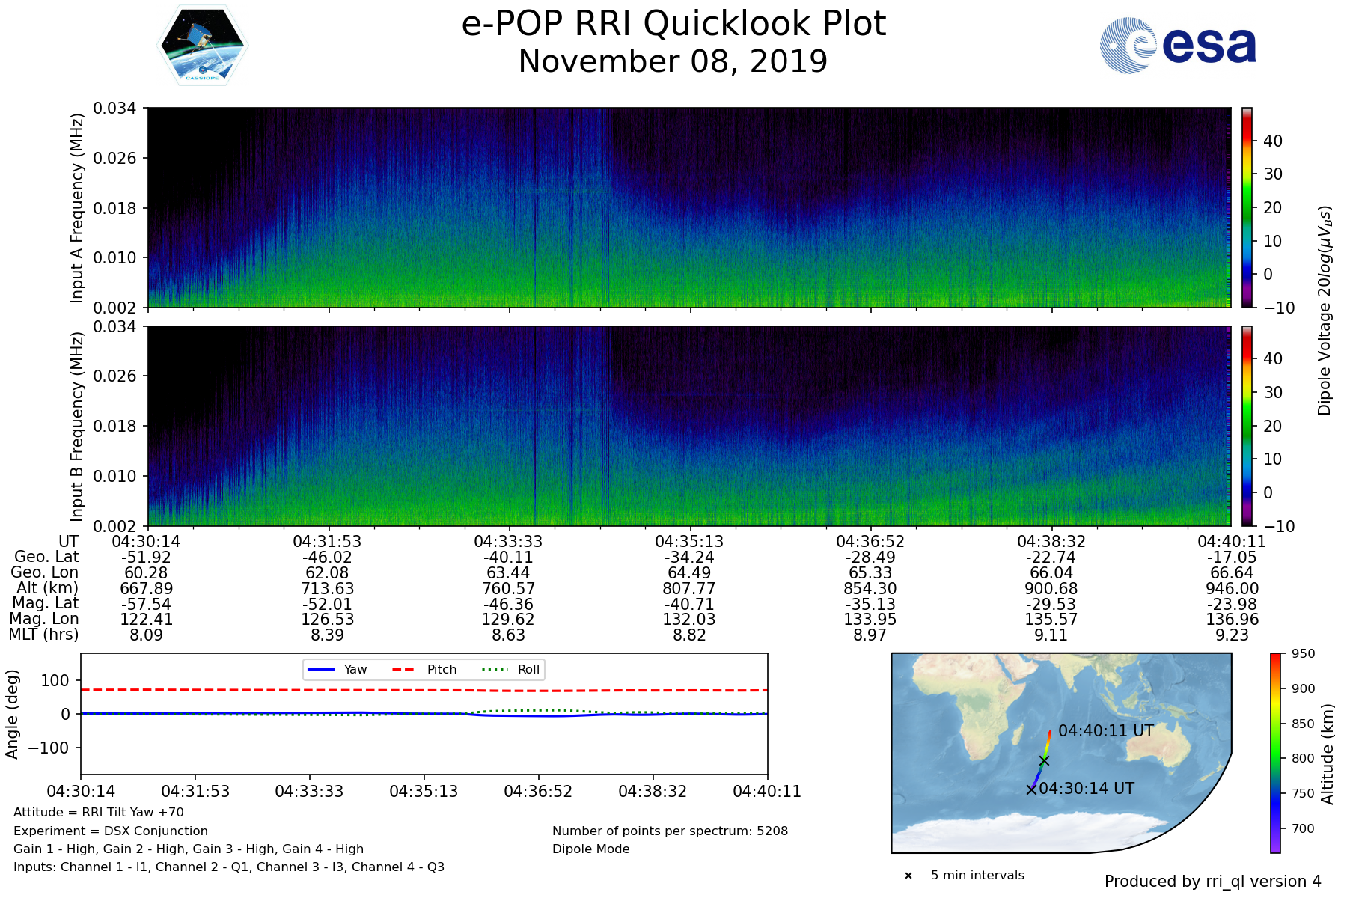
Task: Click the ESA logo
Action: [1178, 46]
